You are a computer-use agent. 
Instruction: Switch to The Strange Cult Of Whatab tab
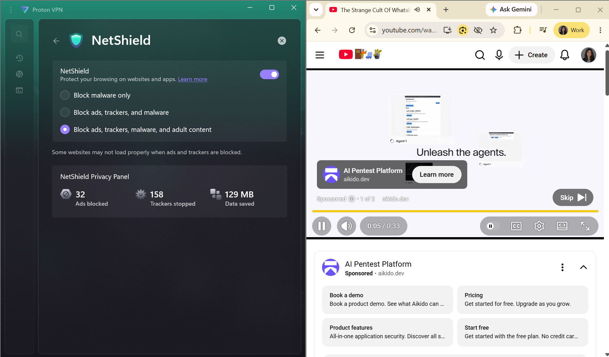[375, 10]
